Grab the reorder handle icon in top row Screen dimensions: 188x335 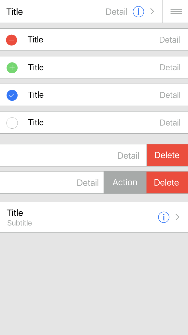pos(176,12)
